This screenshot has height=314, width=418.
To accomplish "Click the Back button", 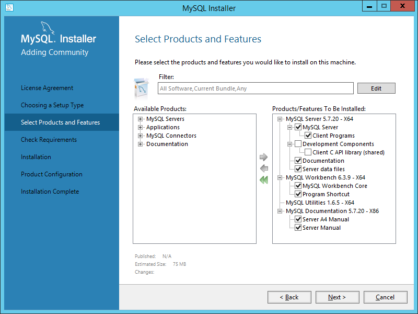I will tap(289, 297).
